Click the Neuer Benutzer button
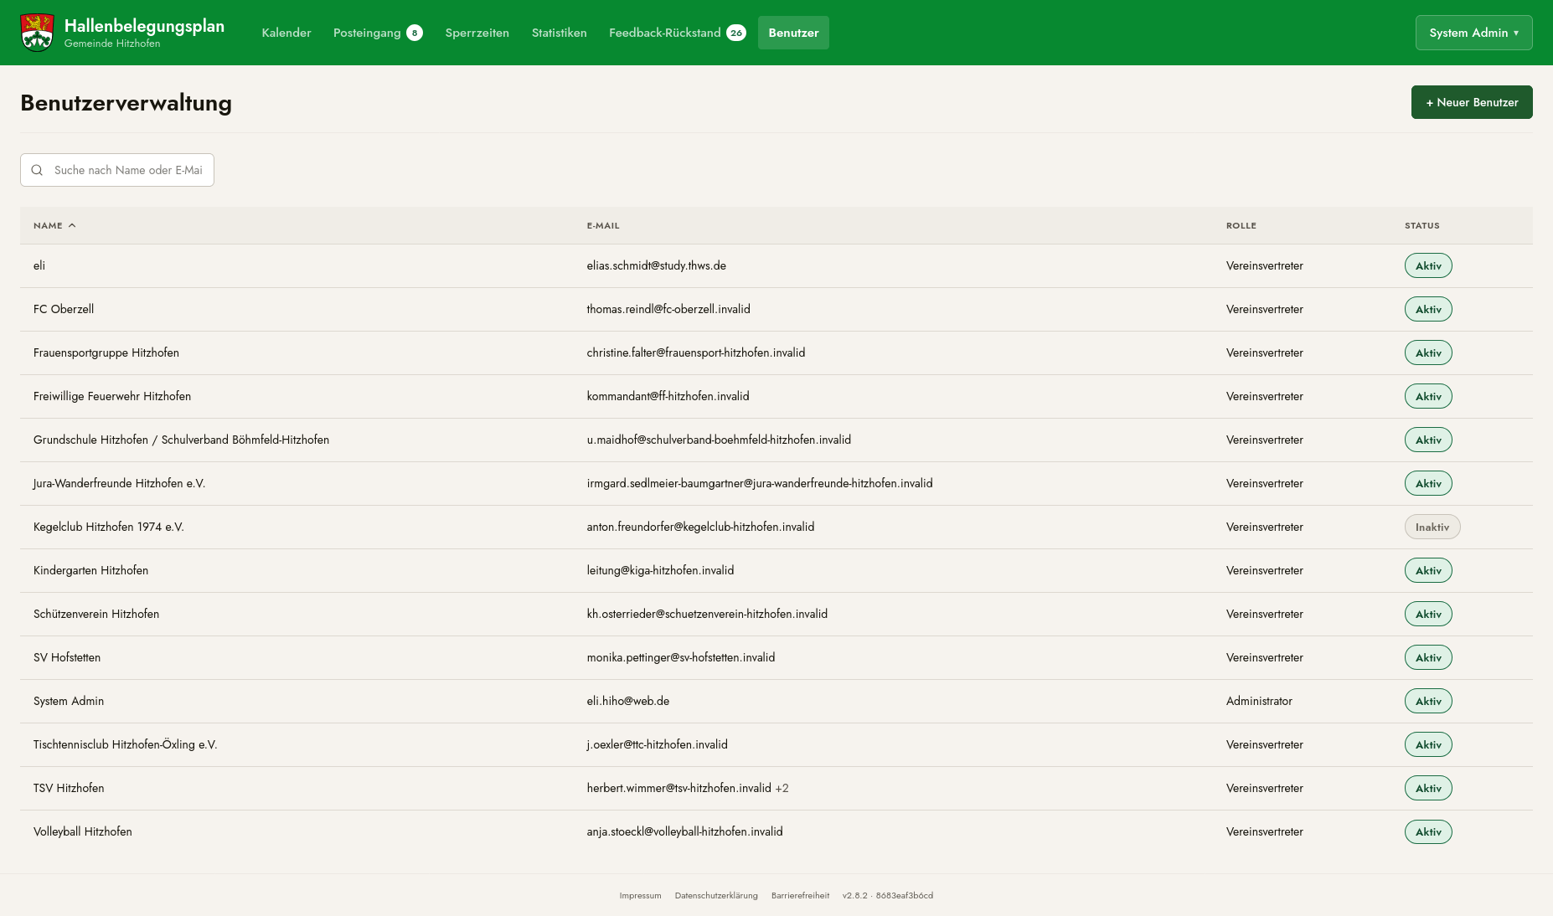This screenshot has height=916, width=1553. coord(1472,102)
